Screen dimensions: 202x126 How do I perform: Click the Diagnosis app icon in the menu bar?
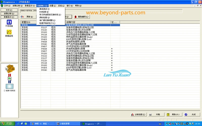click(2, 6)
